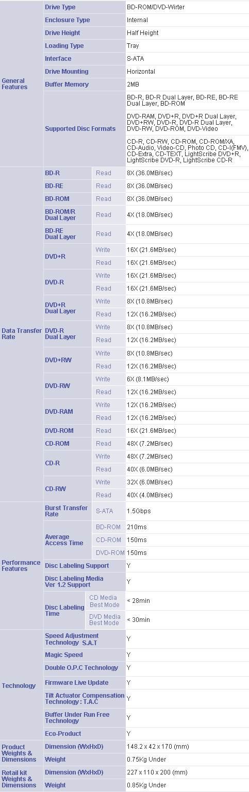Click the 210ms BD-ROM access value
The width and height of the screenshot is (249, 792).
click(x=137, y=527)
